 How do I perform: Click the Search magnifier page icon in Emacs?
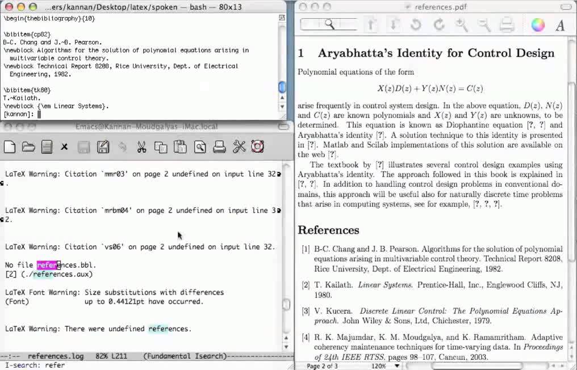[200, 147]
